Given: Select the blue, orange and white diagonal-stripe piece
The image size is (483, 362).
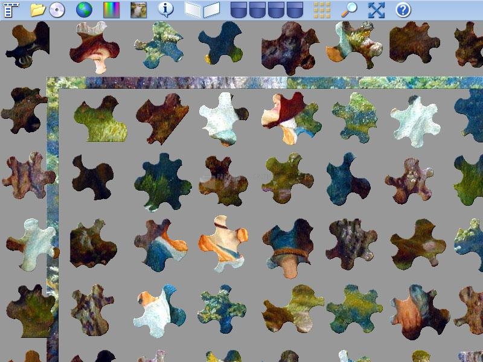Looking at the screenshot, I should pos(161,246).
